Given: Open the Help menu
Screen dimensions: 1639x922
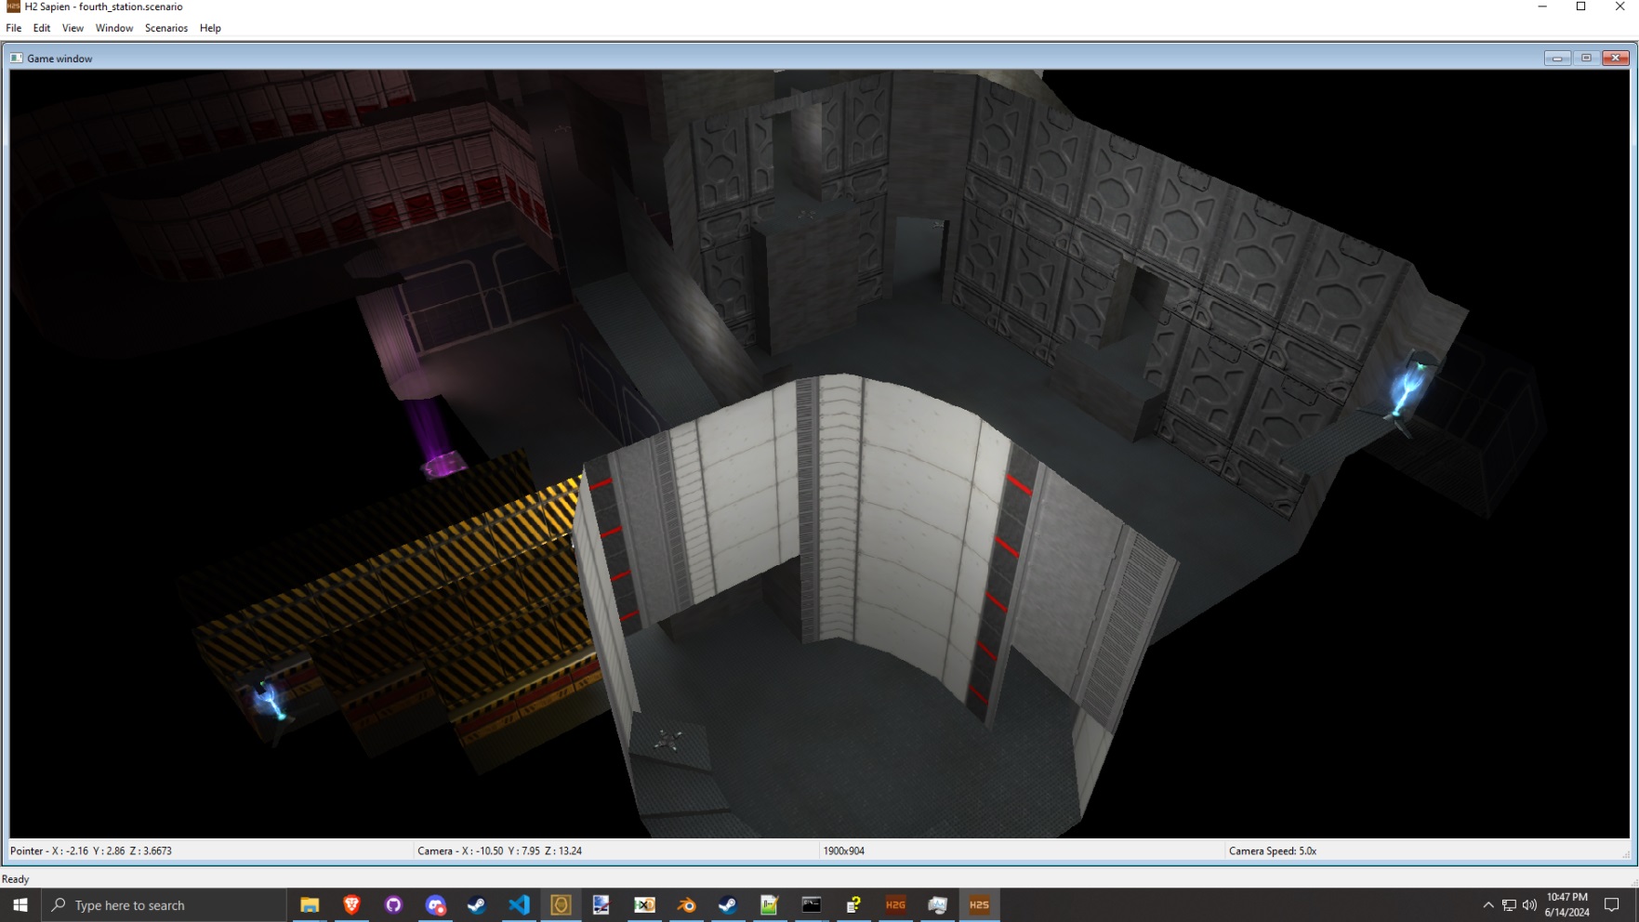Looking at the screenshot, I should 210,28.
